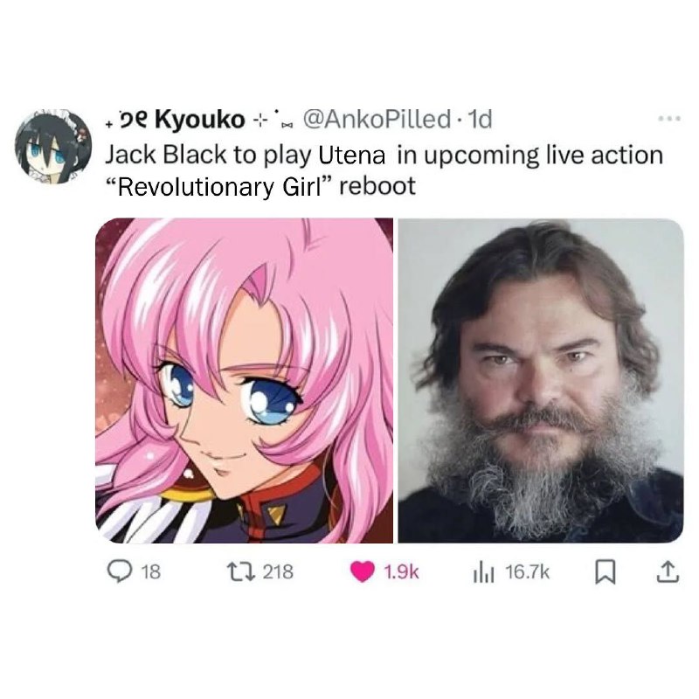Open the pink-haired anime character image

245,380
